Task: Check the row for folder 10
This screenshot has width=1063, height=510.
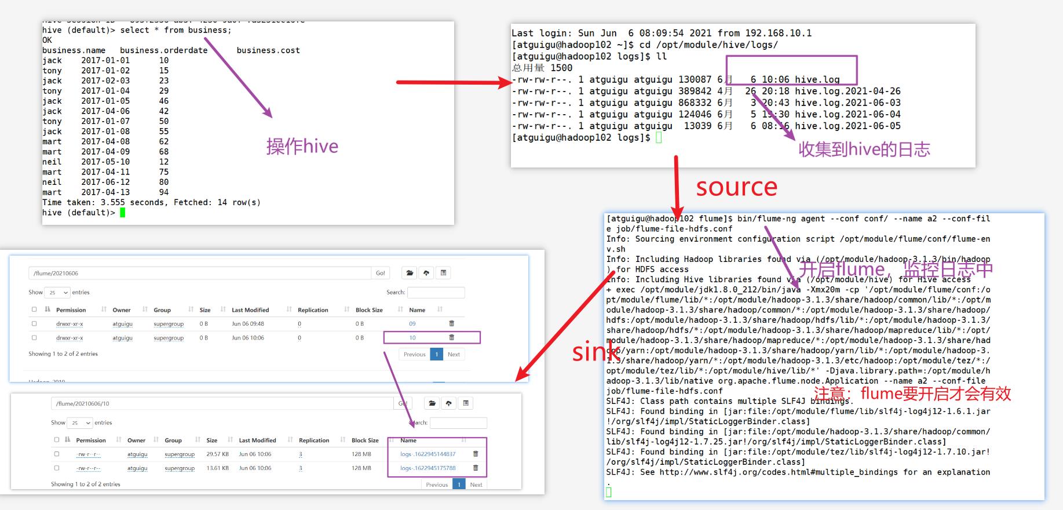Action: click(34, 337)
